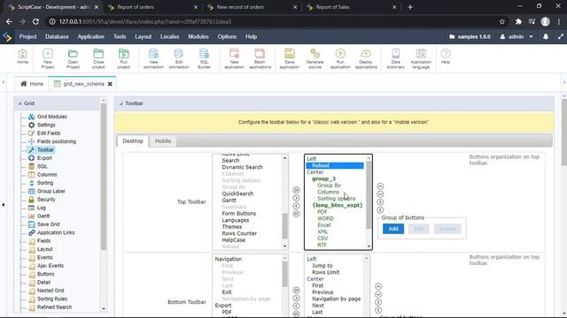The height and width of the screenshot is (318, 567).
Task: Open the Layout menu
Action: pos(144,37)
